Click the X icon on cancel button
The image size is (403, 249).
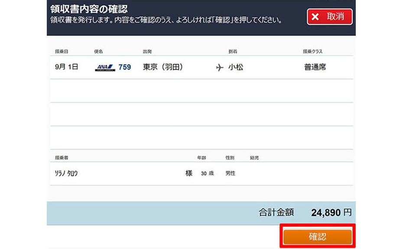click(x=315, y=17)
